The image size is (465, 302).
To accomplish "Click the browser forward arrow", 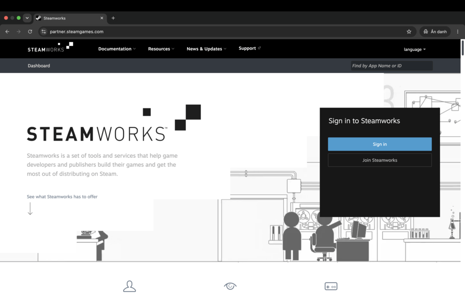I will coord(19,32).
